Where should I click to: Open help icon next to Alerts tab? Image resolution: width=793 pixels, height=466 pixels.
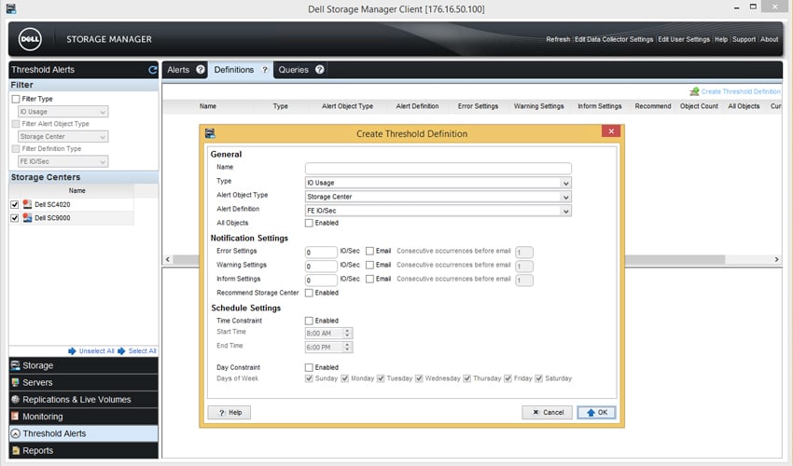point(201,70)
